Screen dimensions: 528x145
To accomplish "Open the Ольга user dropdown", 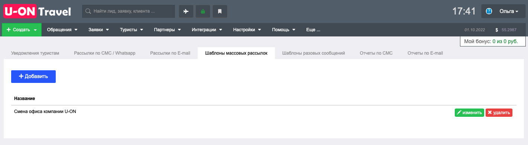I will pyautogui.click(x=504, y=11).
